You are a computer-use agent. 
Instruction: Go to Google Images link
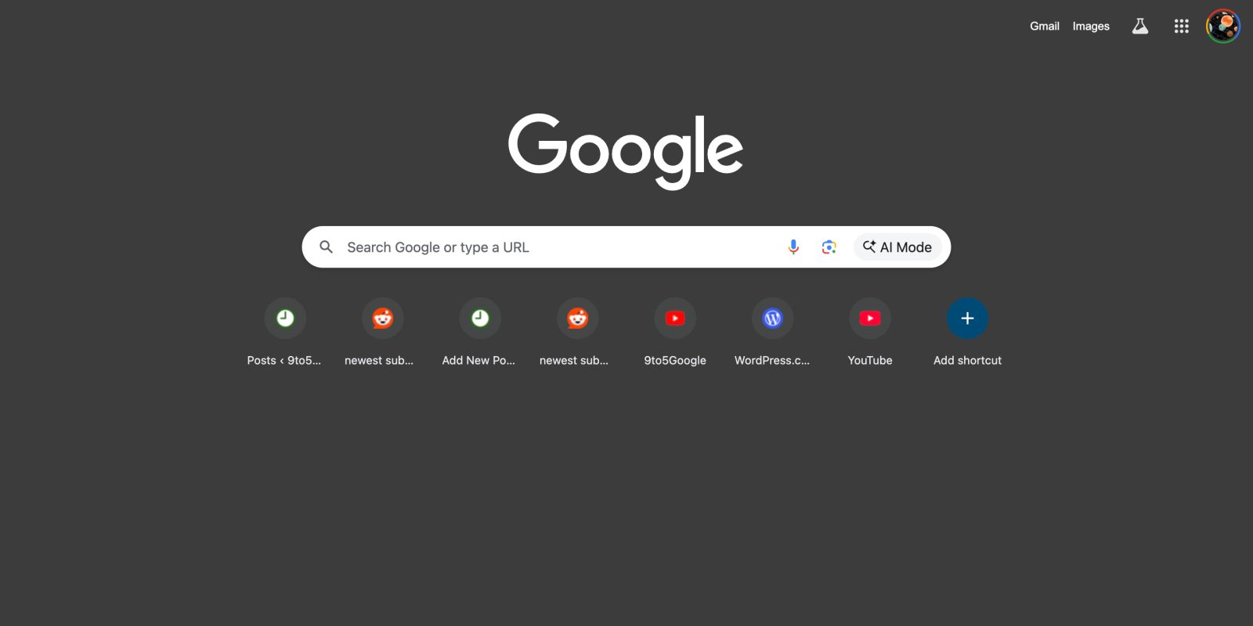coord(1091,26)
